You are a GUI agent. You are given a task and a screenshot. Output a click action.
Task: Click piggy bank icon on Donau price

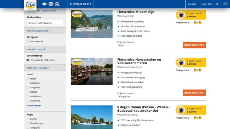[181, 110]
